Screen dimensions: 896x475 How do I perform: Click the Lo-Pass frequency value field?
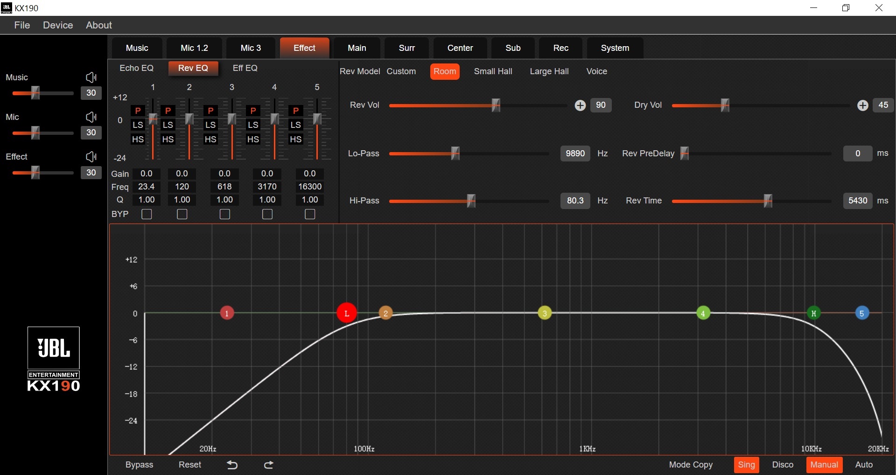(x=575, y=154)
